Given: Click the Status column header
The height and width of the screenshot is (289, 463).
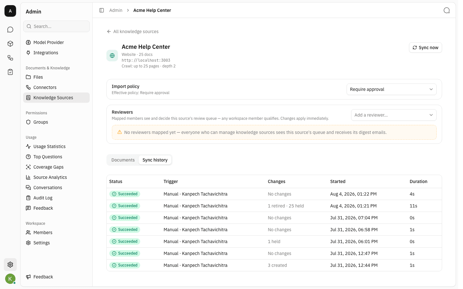Looking at the screenshot, I should (x=116, y=181).
